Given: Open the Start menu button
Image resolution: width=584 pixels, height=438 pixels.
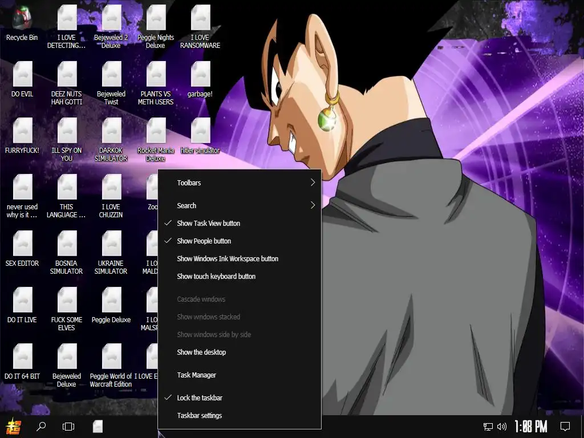Looking at the screenshot, I should click(x=14, y=427).
